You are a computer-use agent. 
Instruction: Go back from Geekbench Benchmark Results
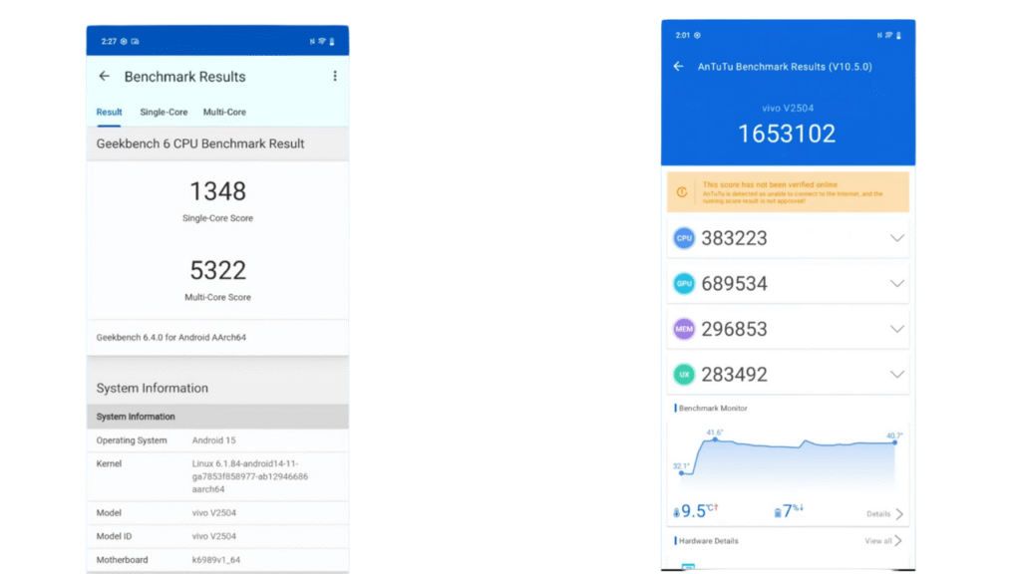point(104,76)
